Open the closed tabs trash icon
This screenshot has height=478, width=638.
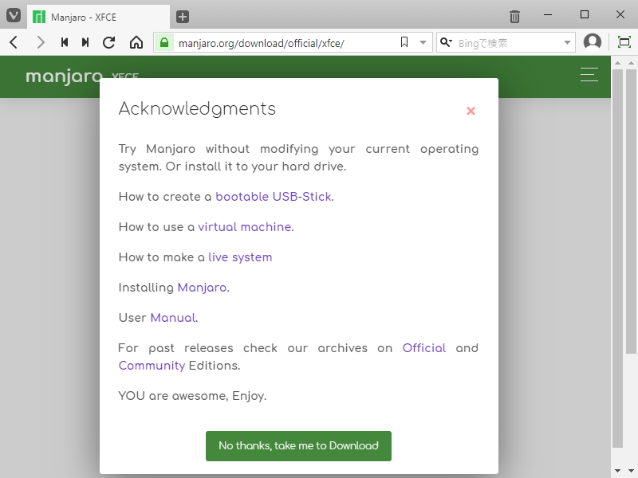[x=514, y=17]
